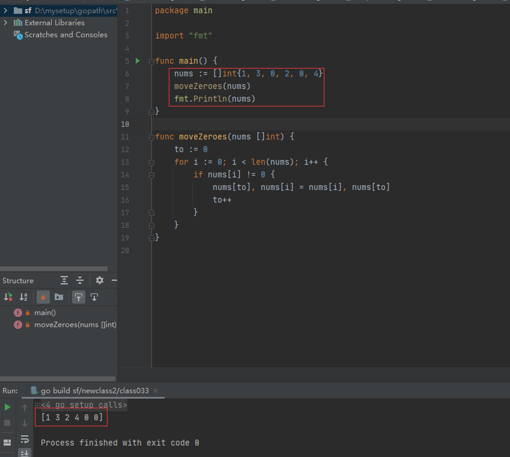
Task: Expand the go setup calls fold
Action: (x=37, y=405)
